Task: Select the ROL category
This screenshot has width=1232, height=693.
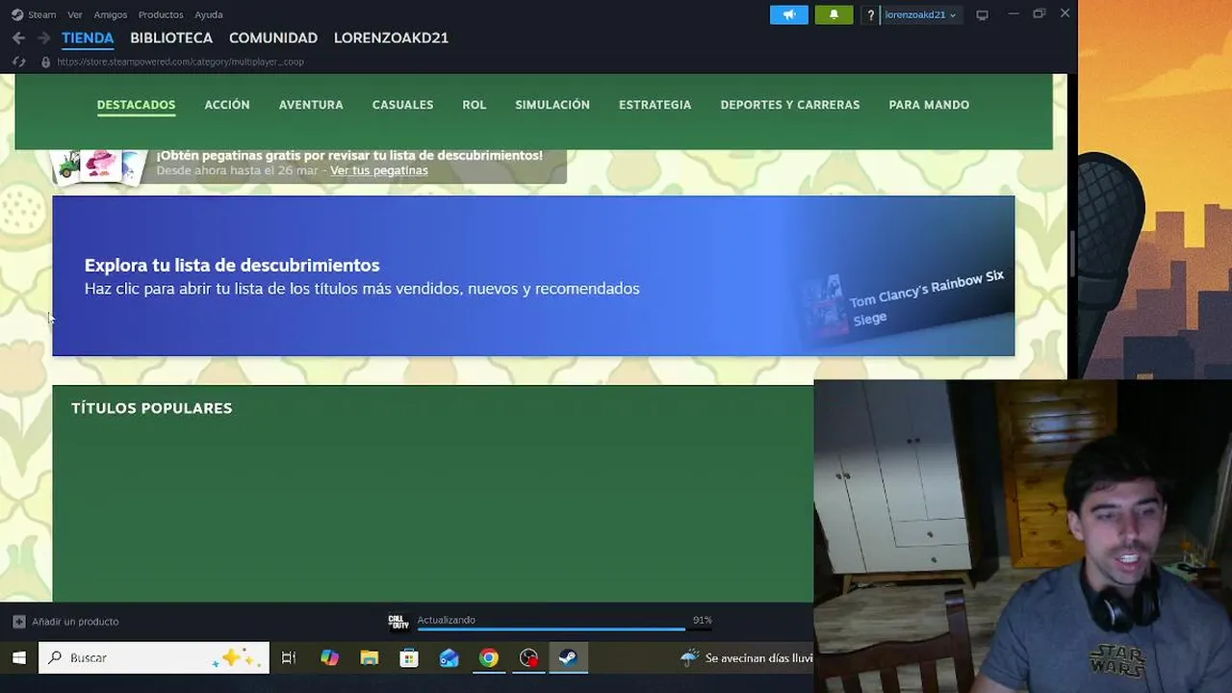Action: 475,105
